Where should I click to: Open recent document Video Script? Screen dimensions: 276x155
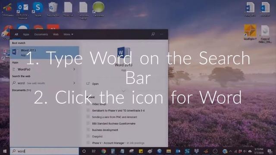(99, 104)
